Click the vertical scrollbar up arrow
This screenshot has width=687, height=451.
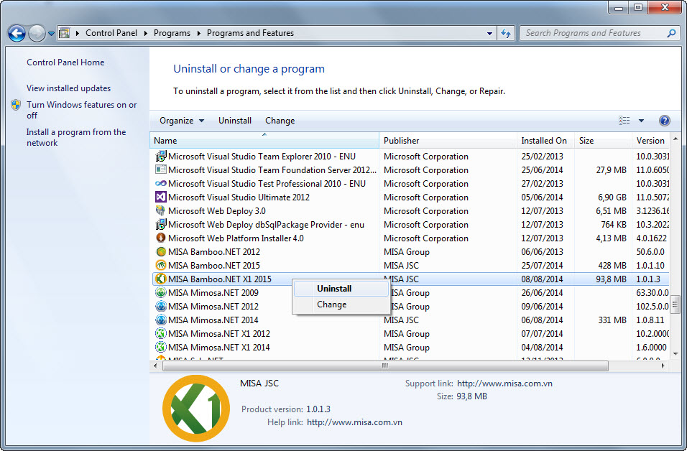coord(676,139)
